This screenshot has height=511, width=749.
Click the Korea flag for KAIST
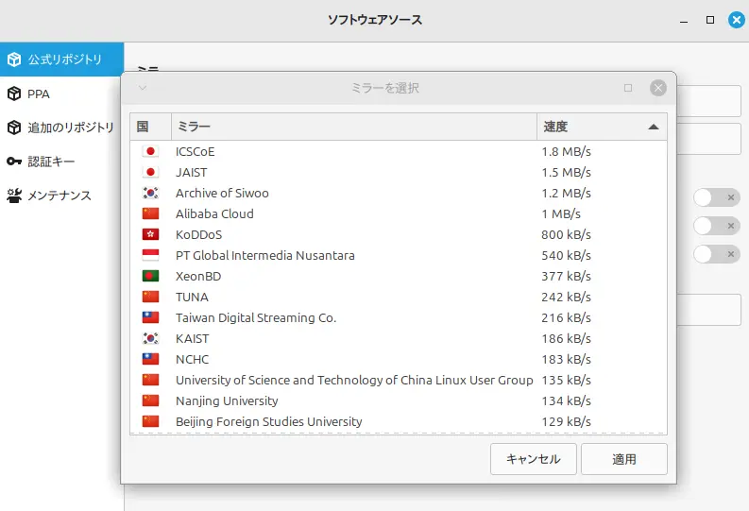pos(150,338)
